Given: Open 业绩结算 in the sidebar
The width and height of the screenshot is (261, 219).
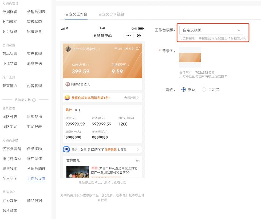Looking at the screenshot, I should coord(10,64).
